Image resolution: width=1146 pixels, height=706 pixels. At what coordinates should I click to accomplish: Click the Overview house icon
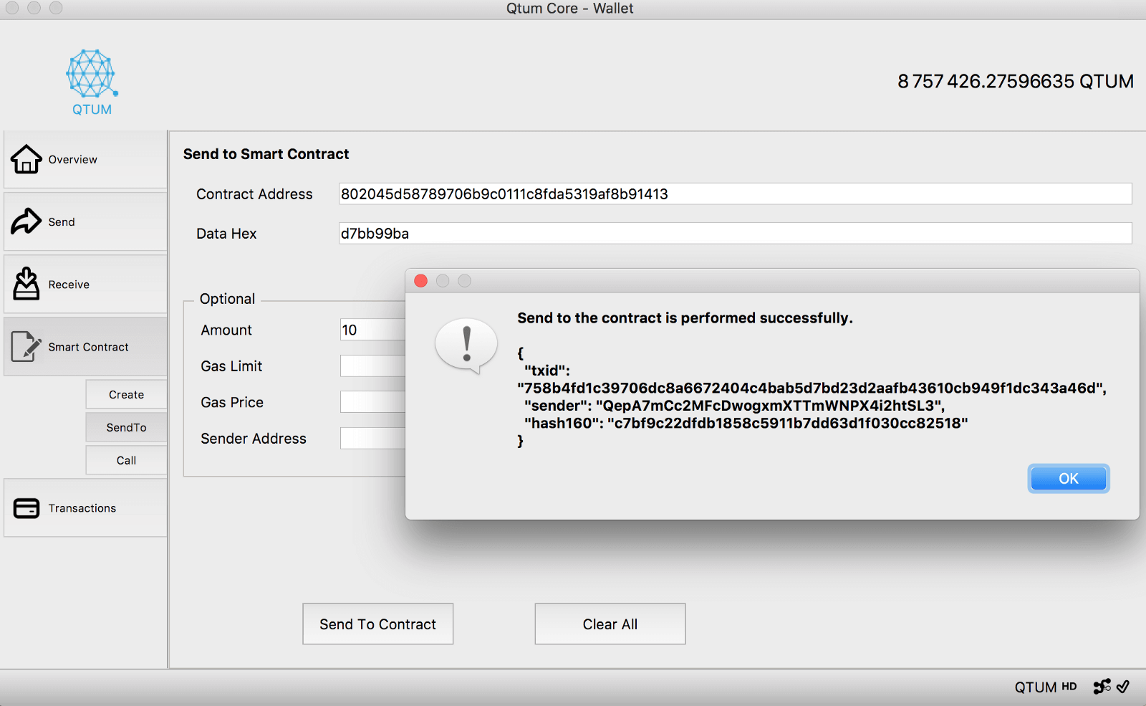[27, 159]
